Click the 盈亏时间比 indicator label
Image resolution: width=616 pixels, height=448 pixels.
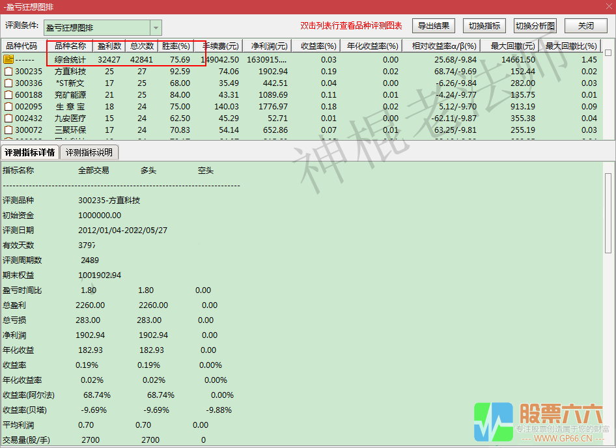[22, 290]
